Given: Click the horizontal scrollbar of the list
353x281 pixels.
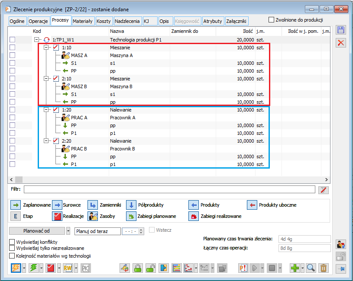Looking at the screenshot, I should point(169,179).
